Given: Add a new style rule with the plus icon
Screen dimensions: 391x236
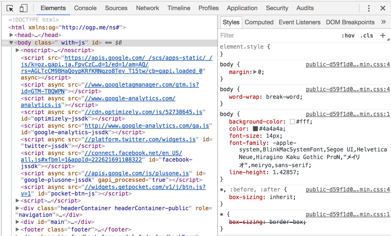Looking at the screenshot, I should [x=383, y=36].
